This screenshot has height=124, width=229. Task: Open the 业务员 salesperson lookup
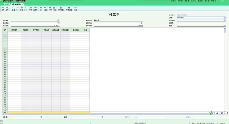click(41, 117)
